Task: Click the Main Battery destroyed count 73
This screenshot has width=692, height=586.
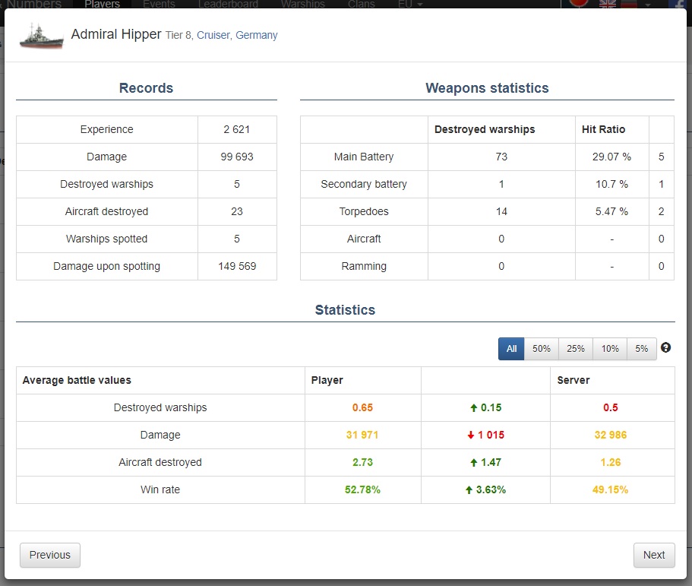Action: (501, 157)
